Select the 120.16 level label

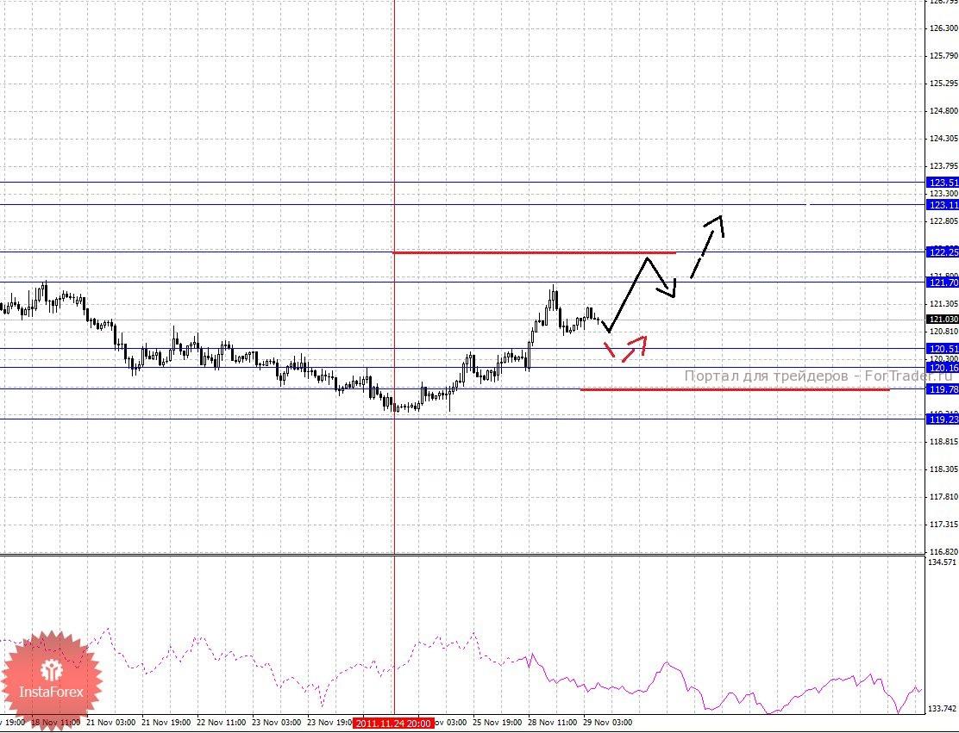click(x=943, y=368)
